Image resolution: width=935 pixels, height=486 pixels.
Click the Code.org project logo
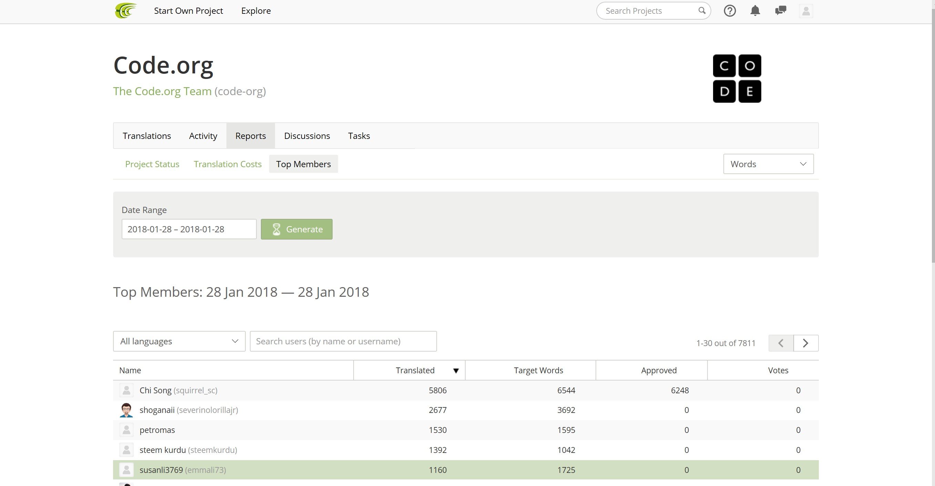(x=737, y=78)
